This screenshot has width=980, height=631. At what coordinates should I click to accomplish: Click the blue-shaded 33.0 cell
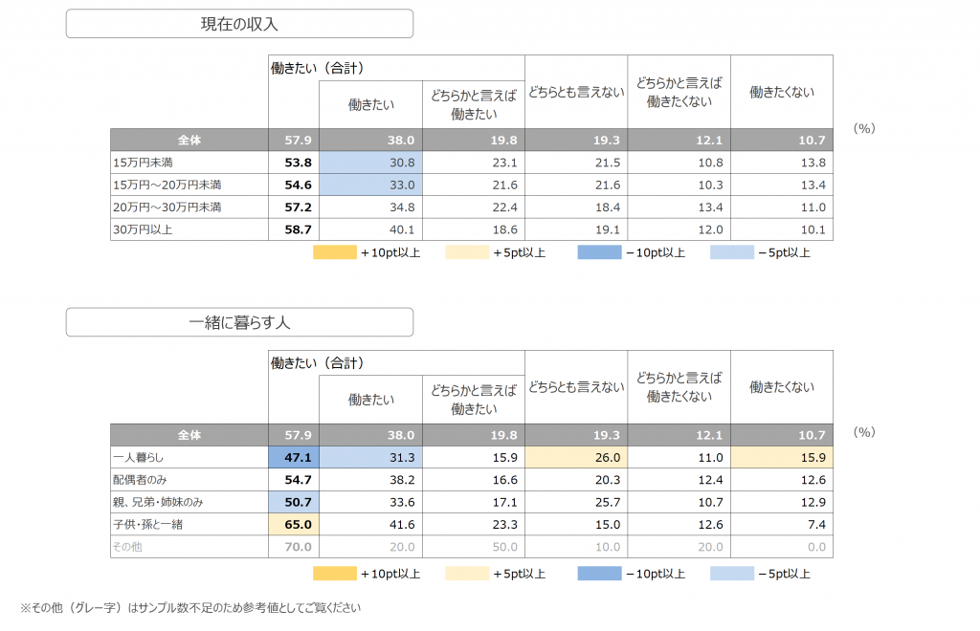click(x=370, y=185)
